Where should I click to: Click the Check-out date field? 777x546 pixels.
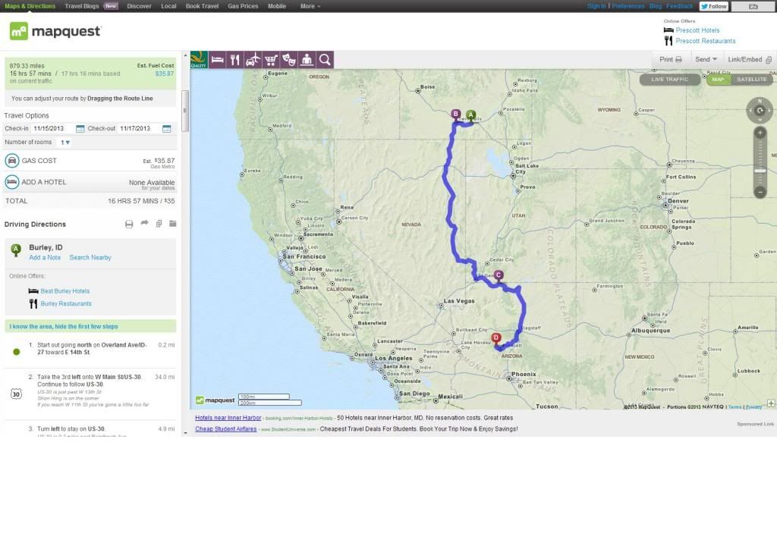[x=140, y=129]
